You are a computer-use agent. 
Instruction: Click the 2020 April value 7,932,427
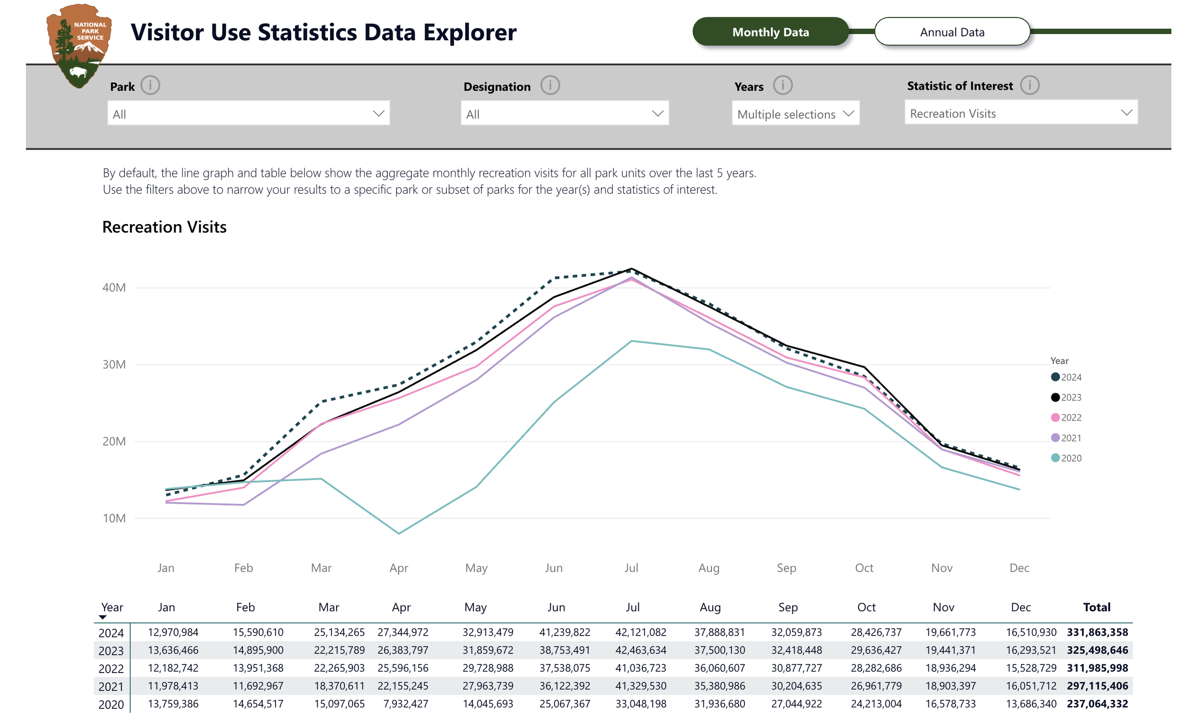(x=406, y=704)
